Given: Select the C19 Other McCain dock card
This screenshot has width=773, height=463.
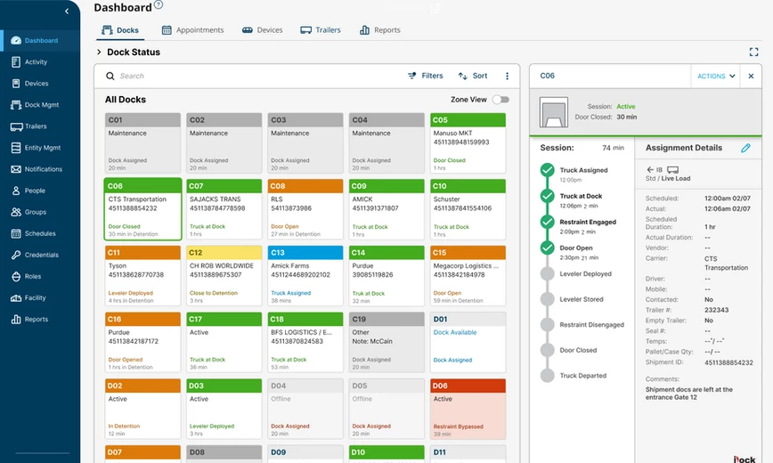Looking at the screenshot, I should (386, 342).
